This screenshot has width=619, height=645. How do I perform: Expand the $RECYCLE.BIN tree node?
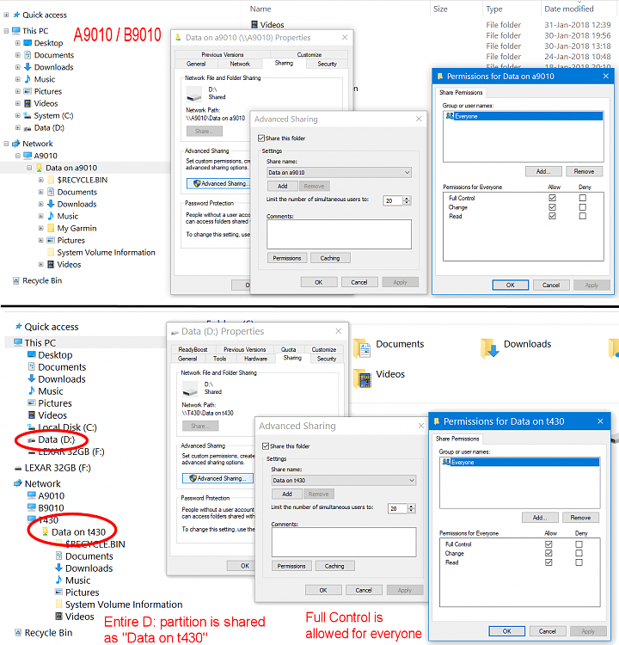coord(40,180)
